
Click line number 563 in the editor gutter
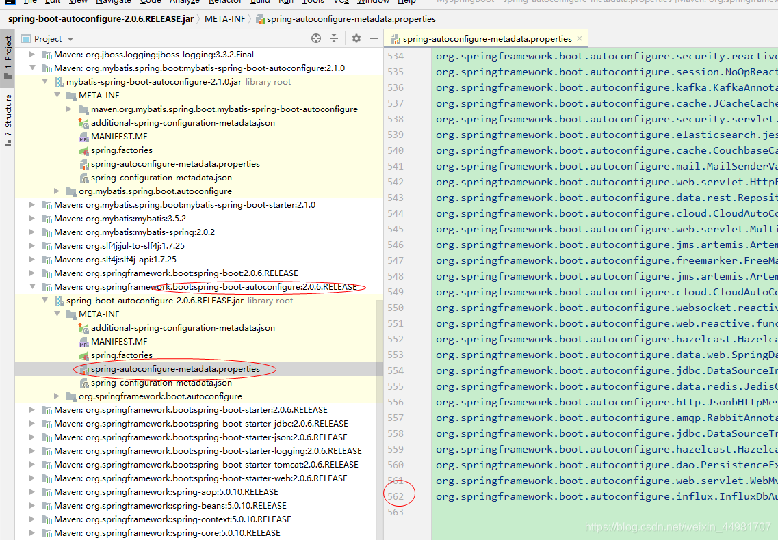[396, 512]
